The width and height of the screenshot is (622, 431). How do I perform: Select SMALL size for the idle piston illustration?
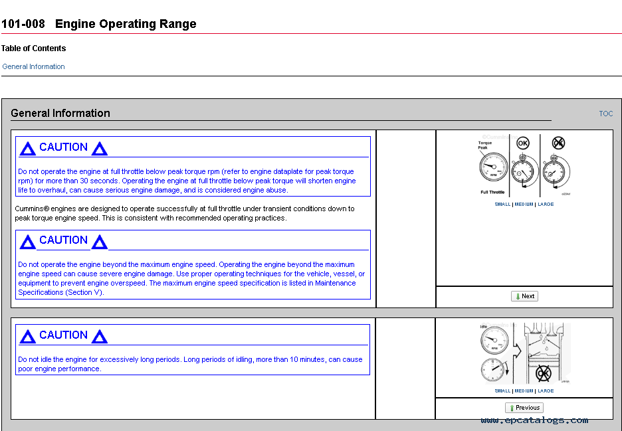(x=502, y=390)
